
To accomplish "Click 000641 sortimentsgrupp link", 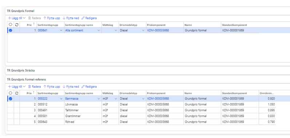I will 43,31.
